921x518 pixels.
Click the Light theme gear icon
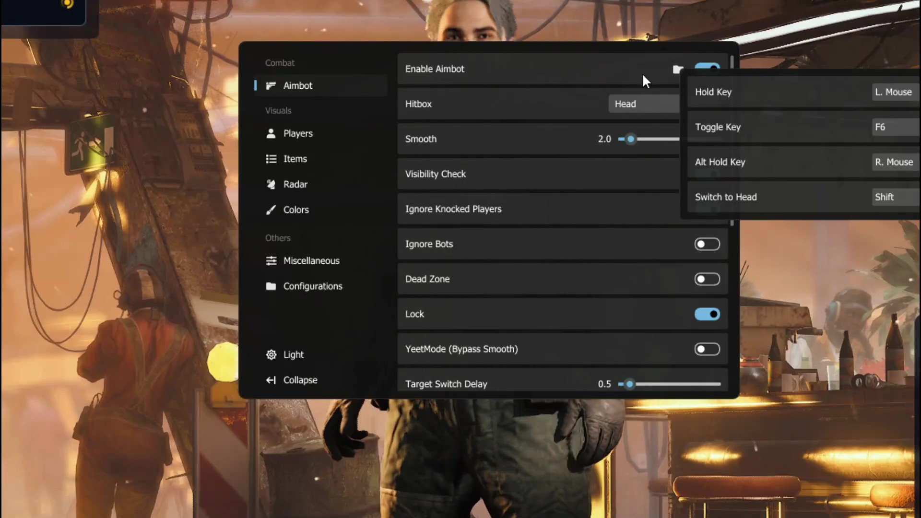pyautogui.click(x=271, y=354)
